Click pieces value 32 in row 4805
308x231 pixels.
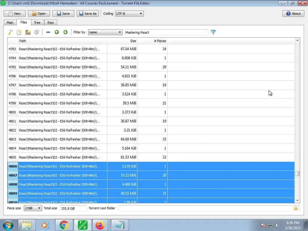click(x=164, y=157)
